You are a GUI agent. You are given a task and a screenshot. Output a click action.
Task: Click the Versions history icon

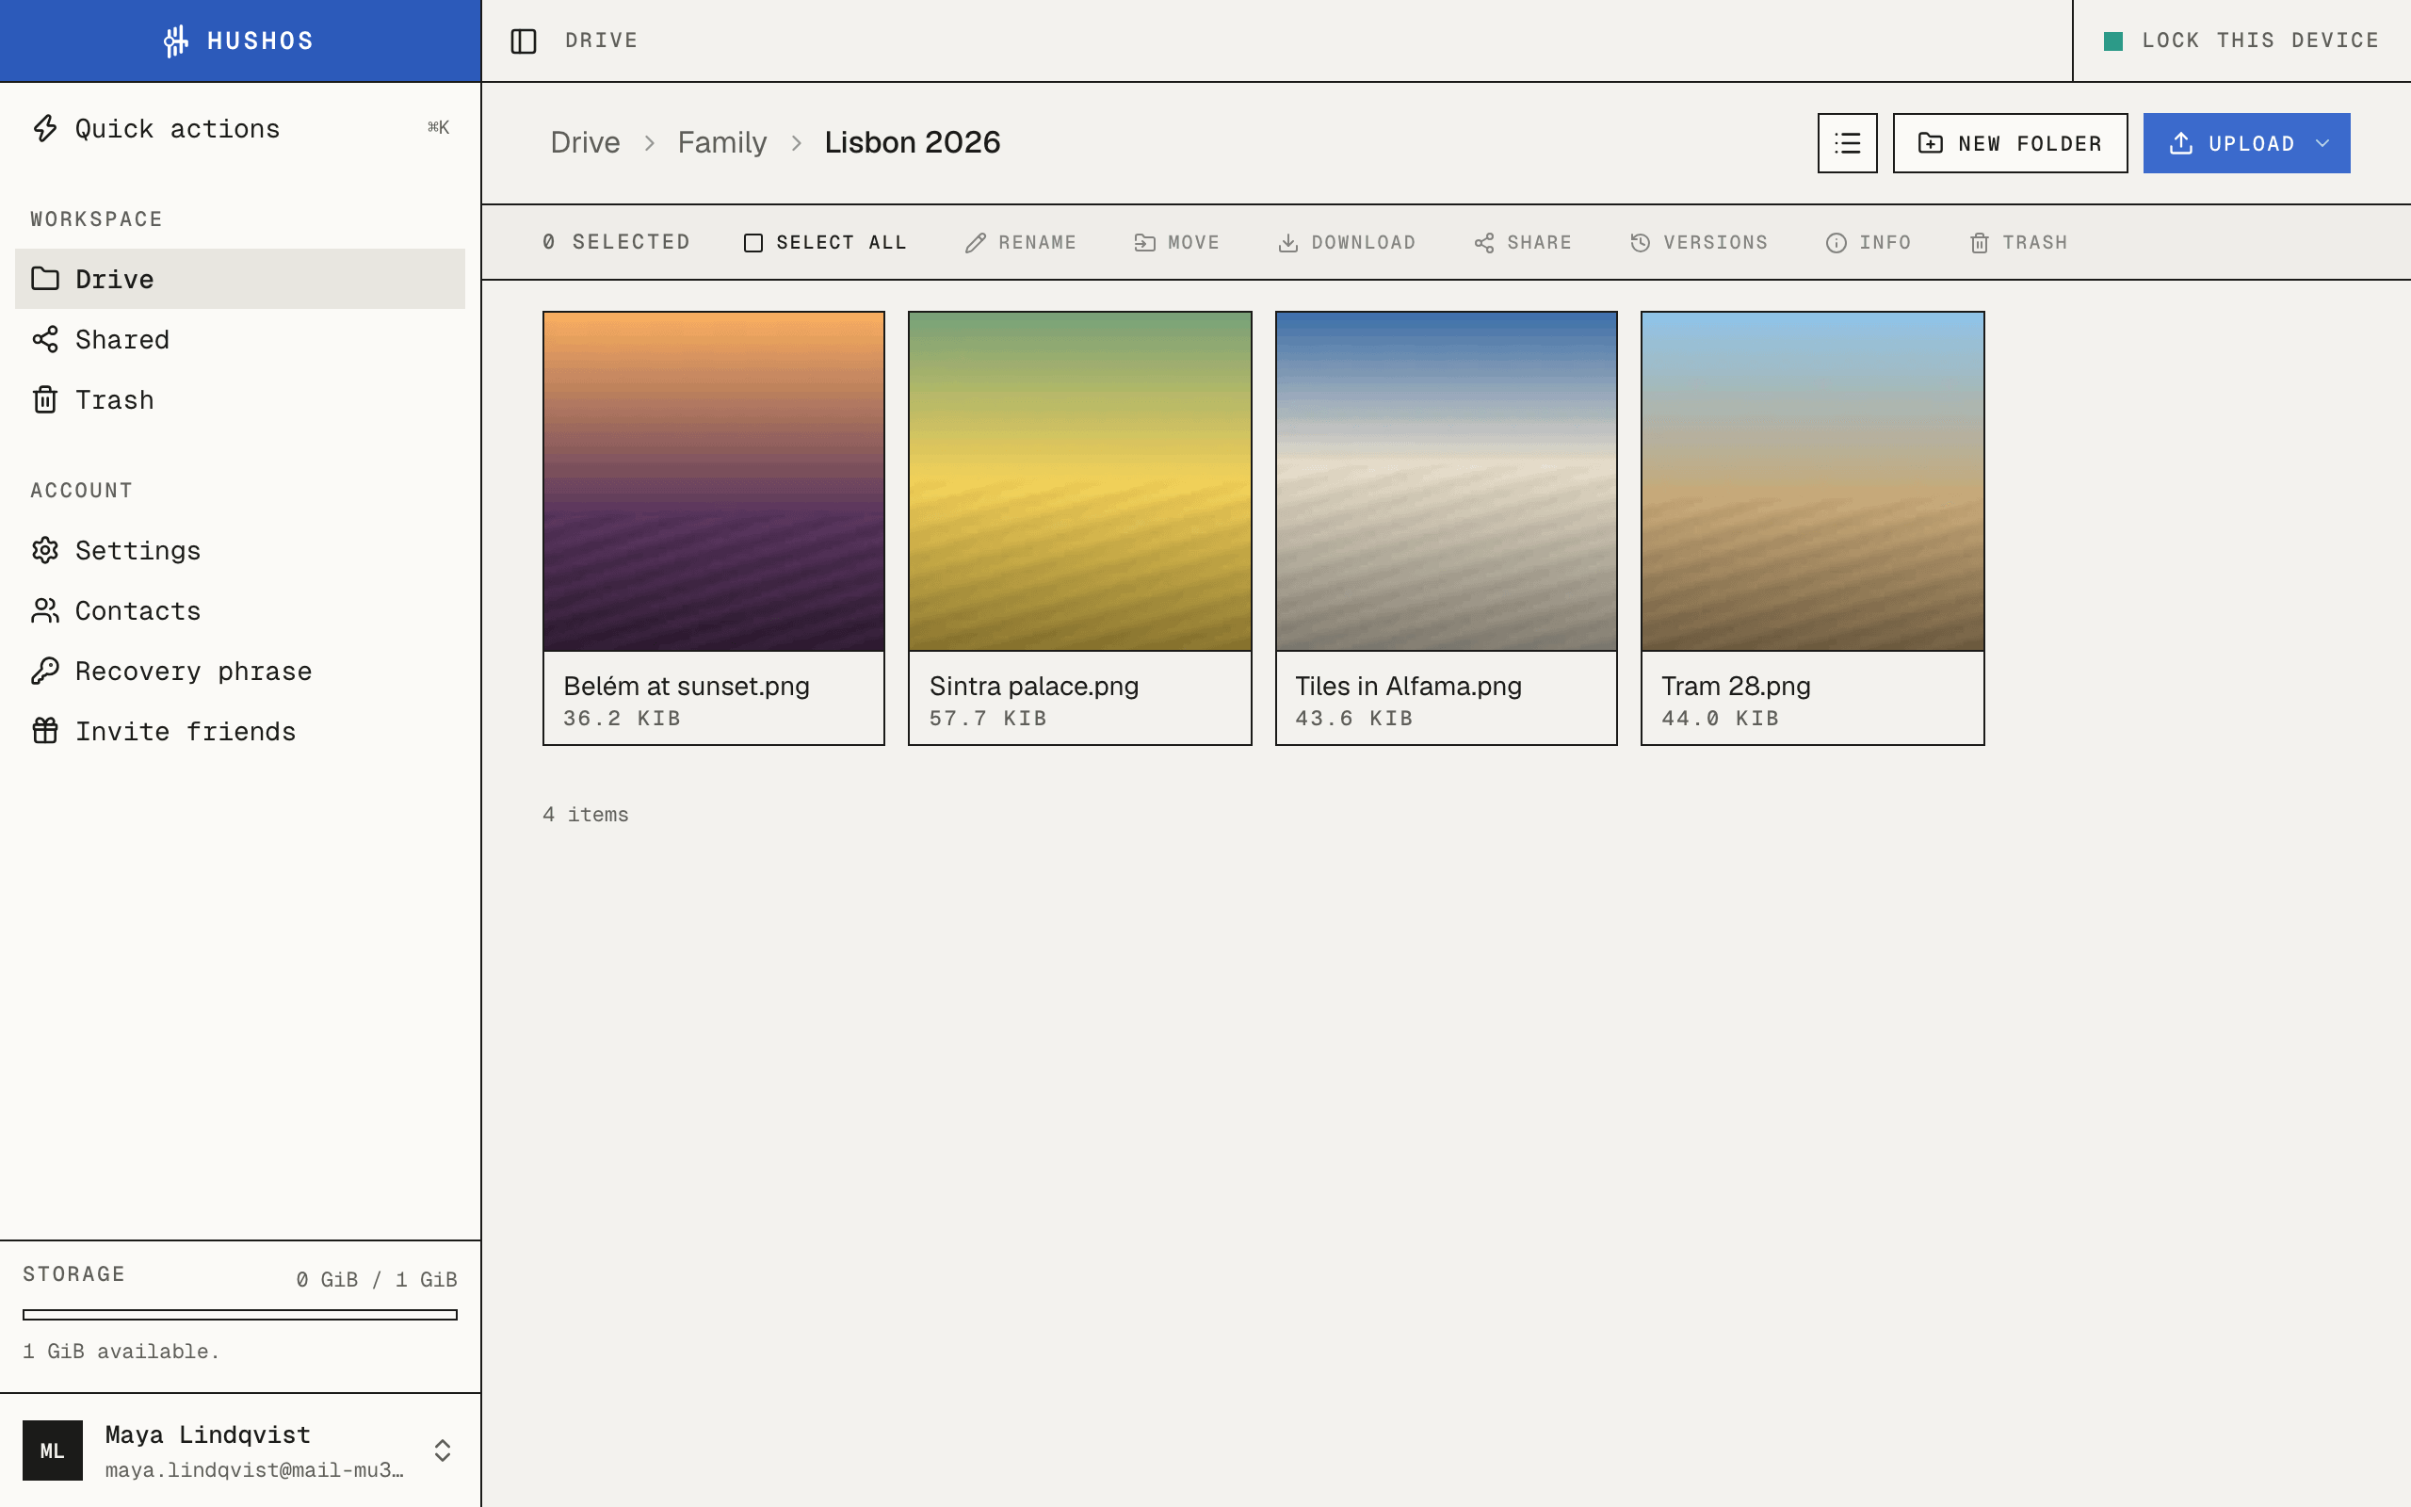pyautogui.click(x=1641, y=243)
